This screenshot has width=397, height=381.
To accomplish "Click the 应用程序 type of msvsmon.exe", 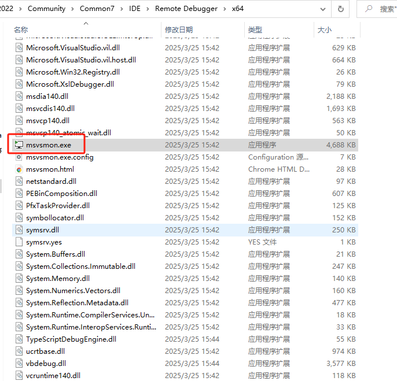I will click(x=262, y=145).
